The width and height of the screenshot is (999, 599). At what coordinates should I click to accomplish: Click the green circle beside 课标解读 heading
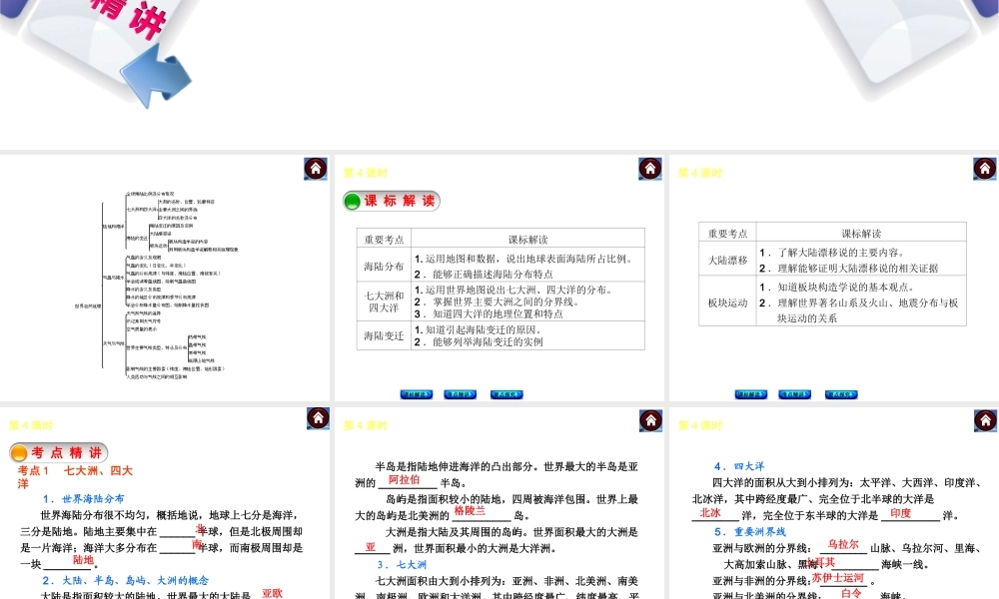(353, 202)
